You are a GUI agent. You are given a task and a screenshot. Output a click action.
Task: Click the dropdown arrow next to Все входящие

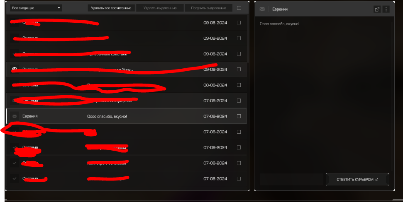(59, 8)
